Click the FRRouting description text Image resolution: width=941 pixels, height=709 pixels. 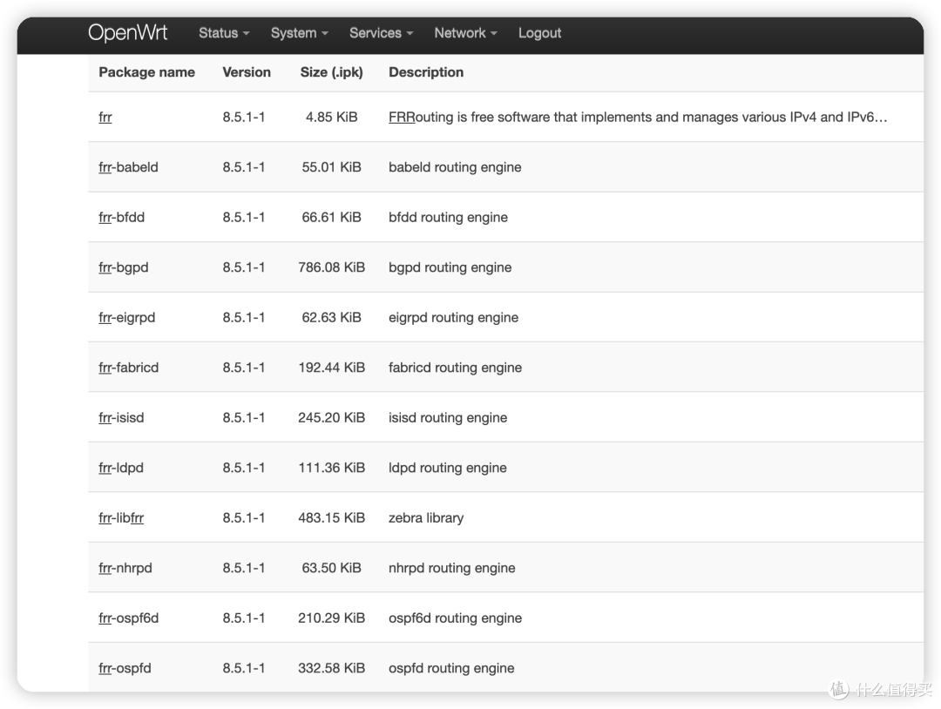click(637, 118)
